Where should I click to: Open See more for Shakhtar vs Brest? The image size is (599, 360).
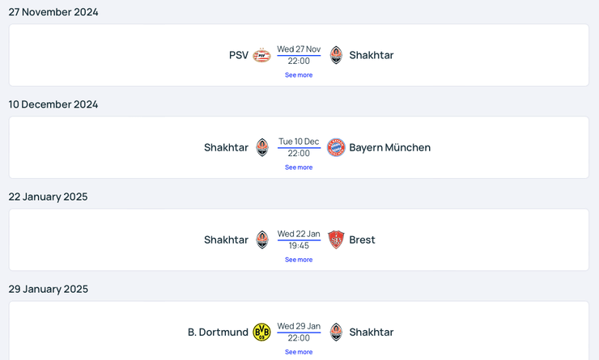[299, 260]
